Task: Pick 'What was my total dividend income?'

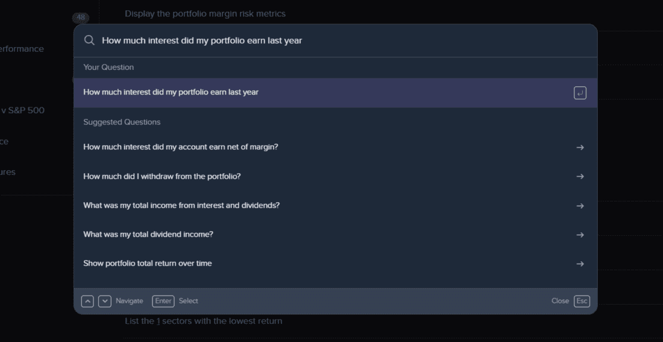Action: click(148, 234)
